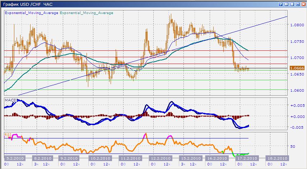
Task: Click the 8.2.2010 date label
Action: point(42,158)
